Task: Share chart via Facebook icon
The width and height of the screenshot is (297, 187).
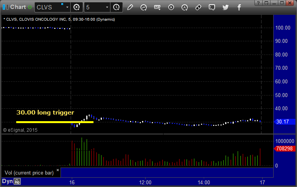Action: 239,7
